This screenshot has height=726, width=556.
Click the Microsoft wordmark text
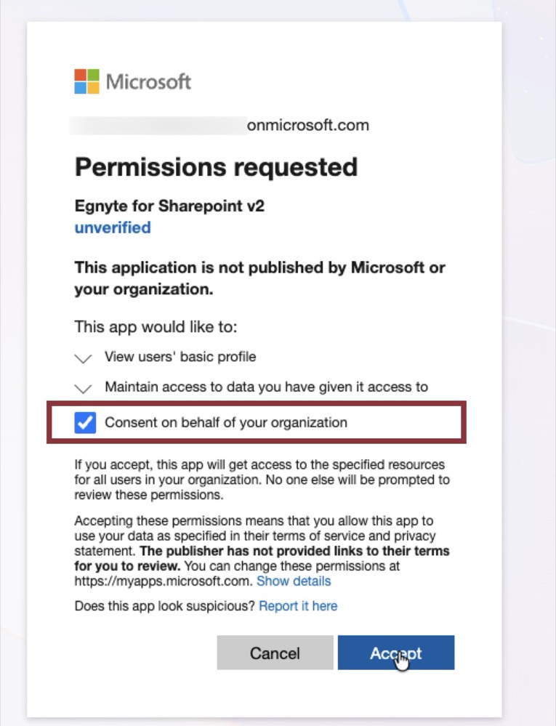[149, 81]
